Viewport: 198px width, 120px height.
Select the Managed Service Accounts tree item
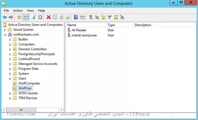[x=38, y=64]
